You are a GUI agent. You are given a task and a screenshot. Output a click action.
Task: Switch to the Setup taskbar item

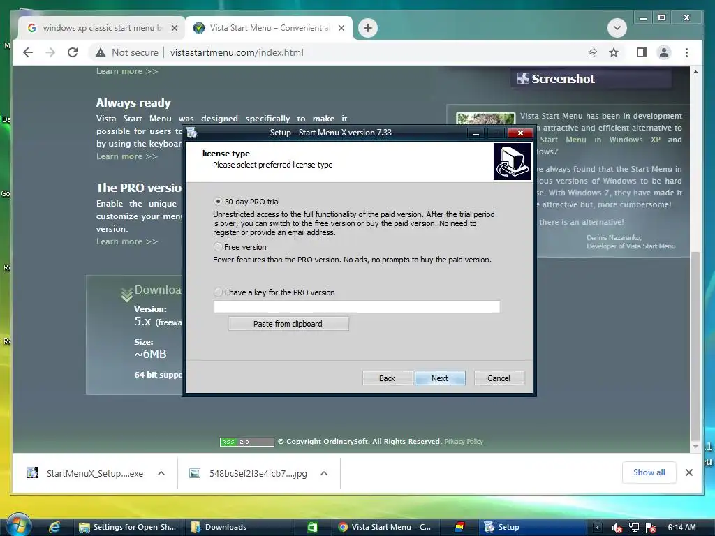click(531, 527)
